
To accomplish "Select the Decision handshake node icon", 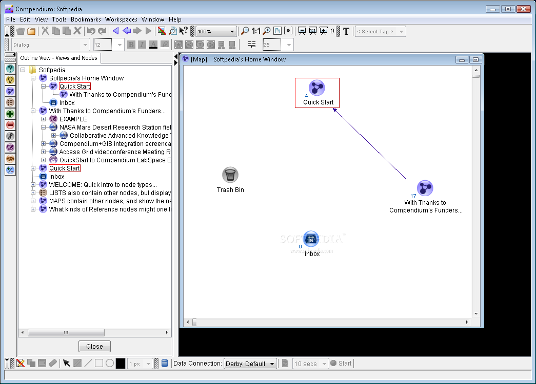I will pos(10,159).
